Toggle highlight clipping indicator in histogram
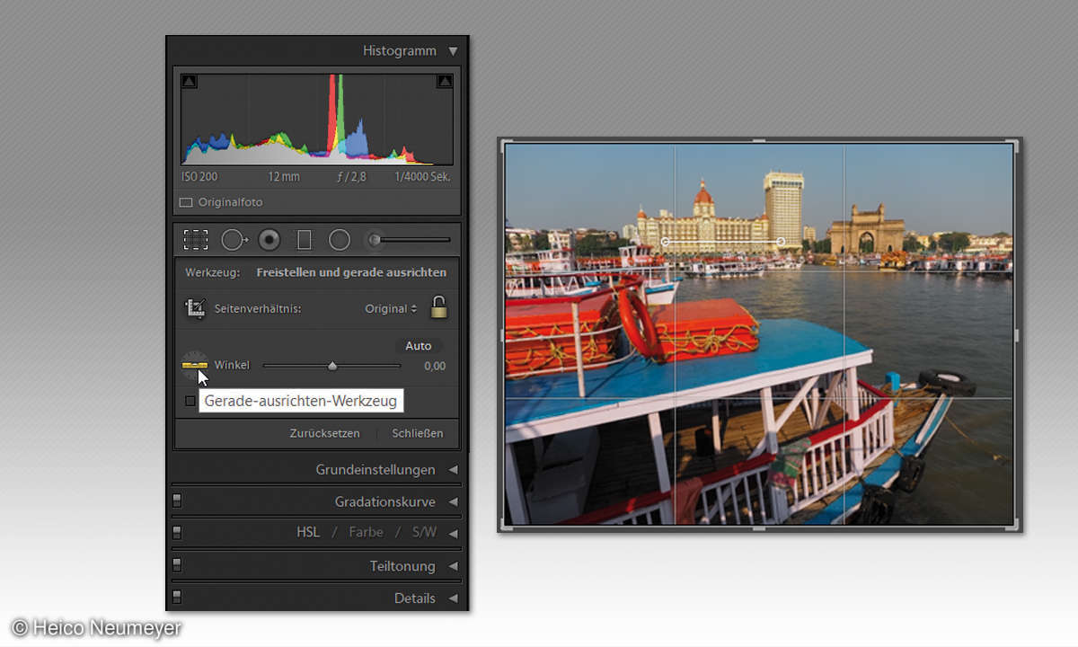Image resolution: width=1078 pixels, height=647 pixels. tap(445, 82)
